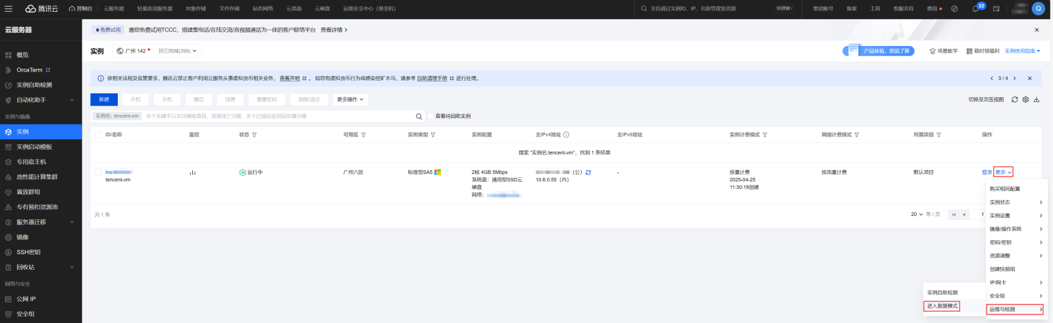Viewport: 1053px width, 323px height.
Task: Click the info icon next to 主IPv4地址
Action: [x=566, y=135]
